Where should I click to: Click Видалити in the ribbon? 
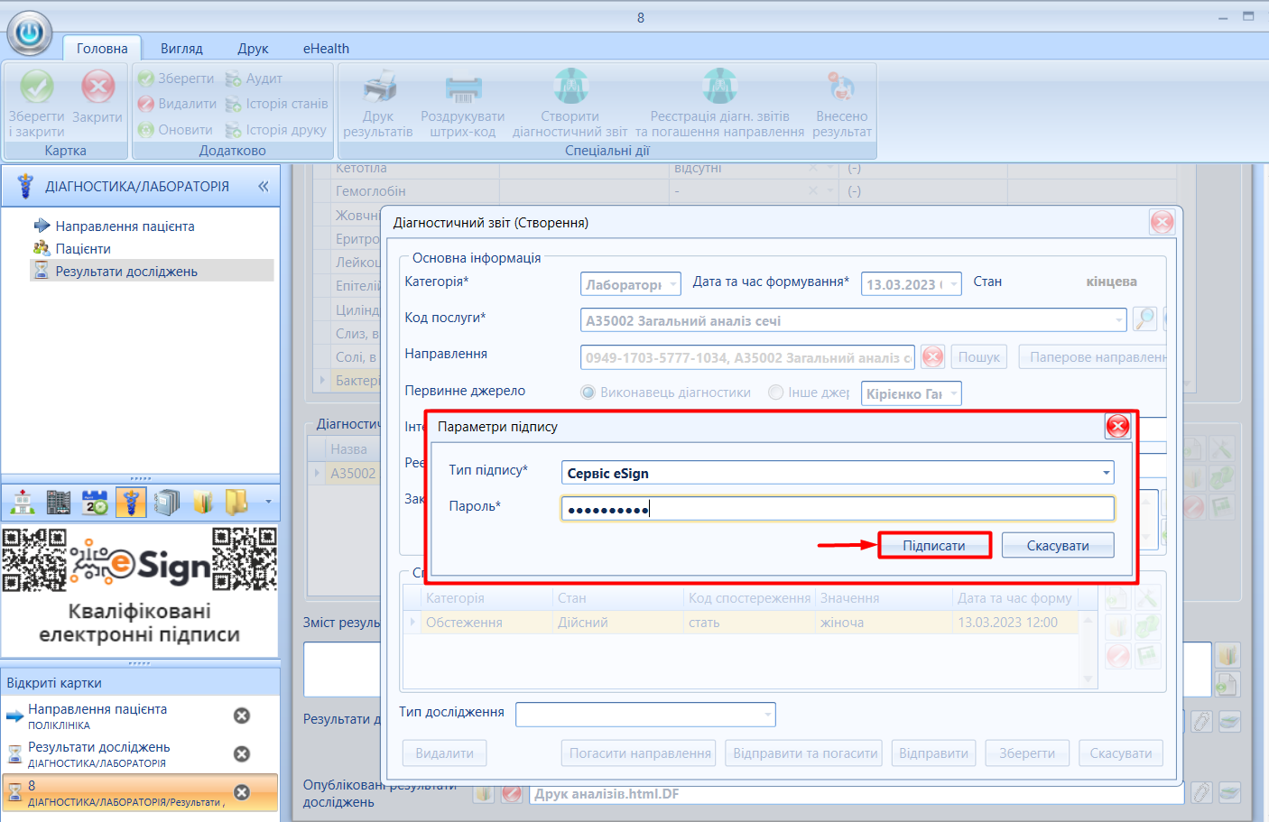pyautogui.click(x=177, y=104)
